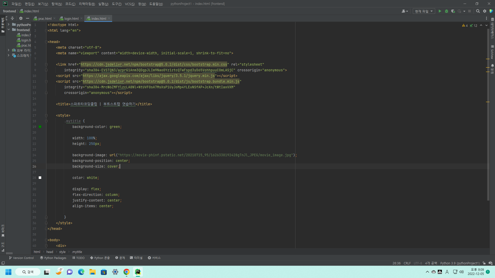Open Search Everywhere magnifier icon
The height and width of the screenshot is (278, 495).
[x=478, y=11]
